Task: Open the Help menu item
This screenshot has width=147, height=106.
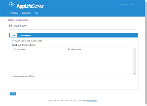Action: tap(37, 13)
